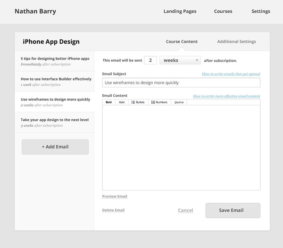
Task: Open the Preview Email link
Action: coord(115,196)
